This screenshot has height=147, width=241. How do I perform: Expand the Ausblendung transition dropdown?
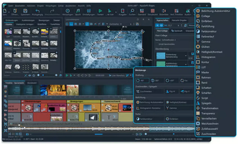pyautogui.click(x=186, y=64)
